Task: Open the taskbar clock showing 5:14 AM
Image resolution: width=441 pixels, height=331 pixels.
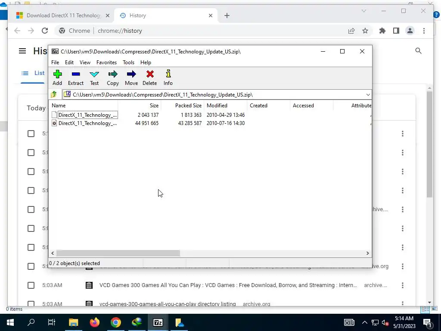Action: pos(404,322)
